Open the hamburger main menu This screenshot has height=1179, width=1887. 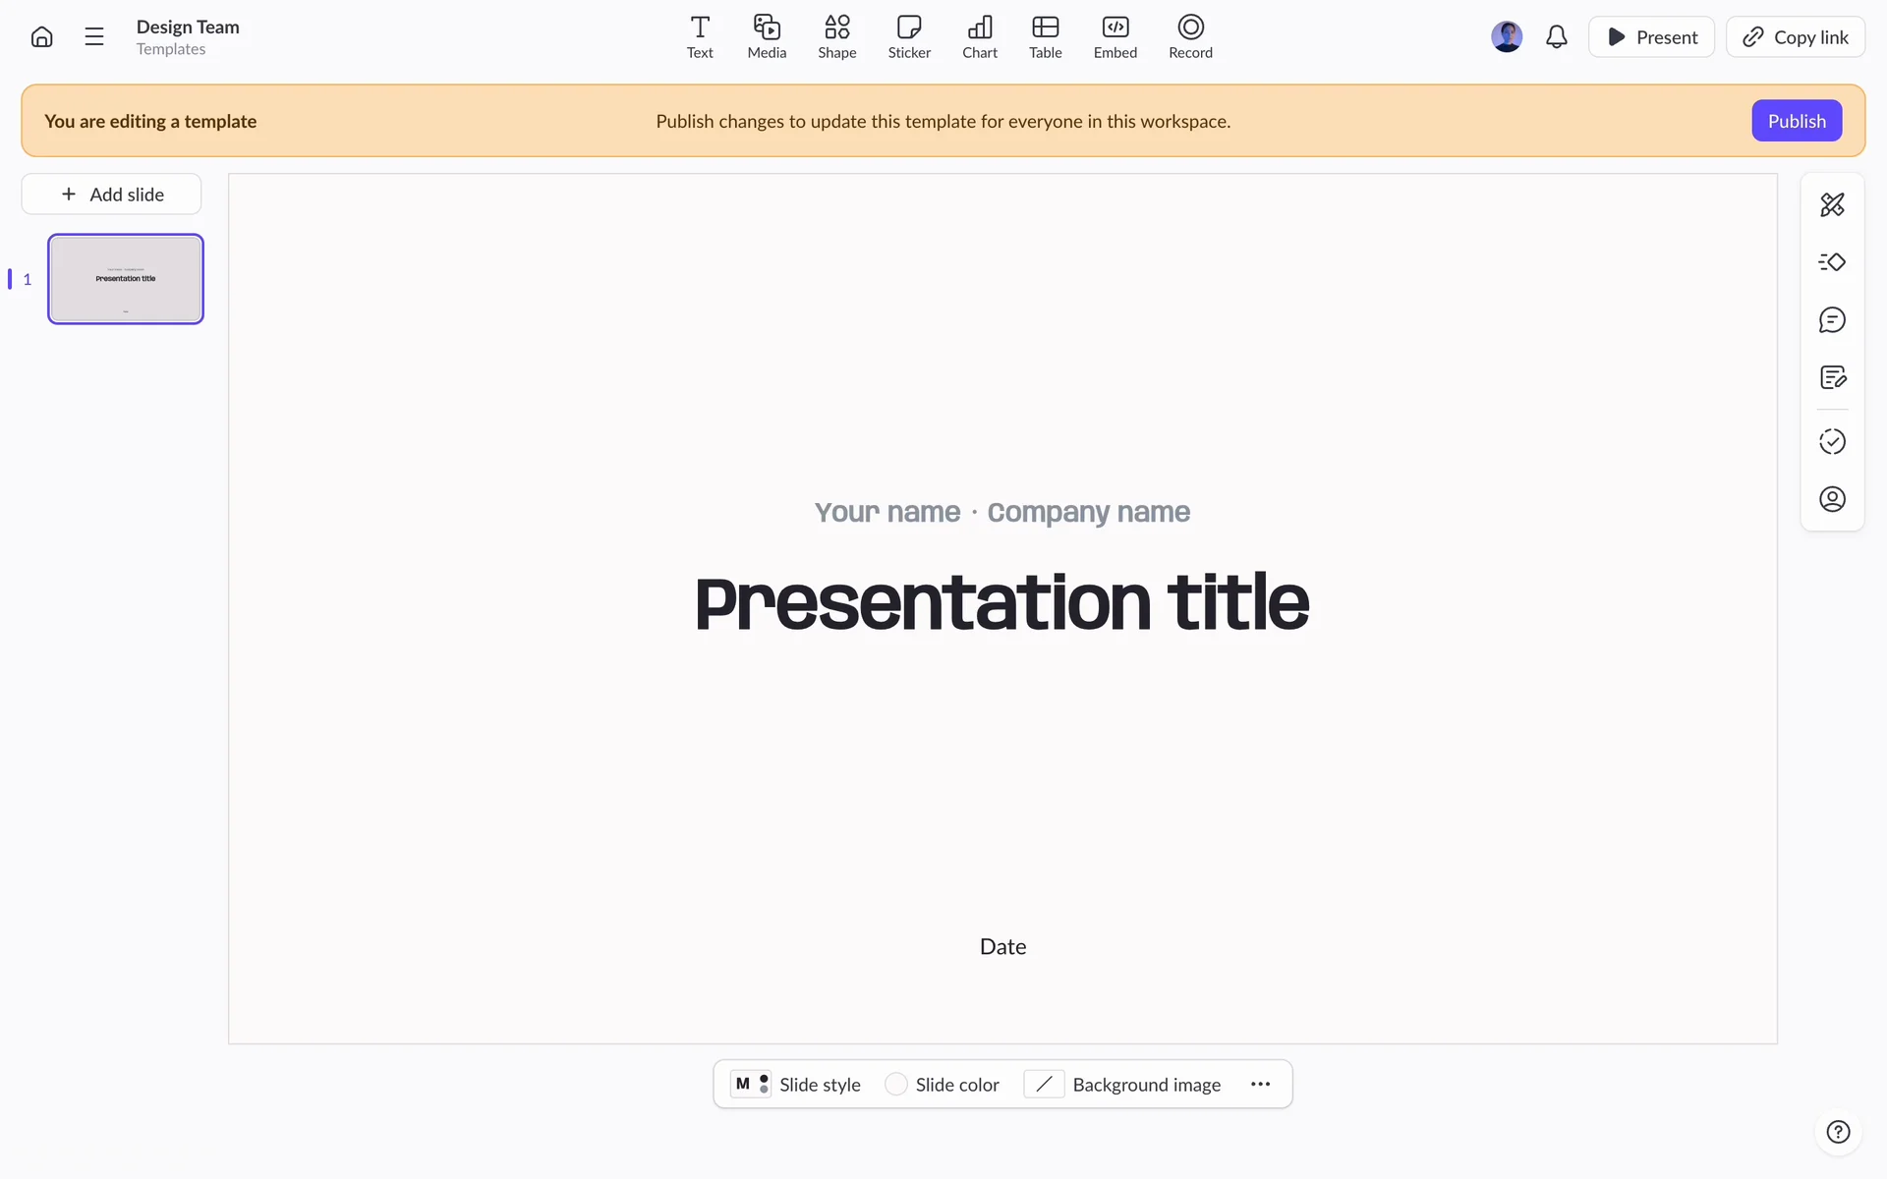pos(94,37)
